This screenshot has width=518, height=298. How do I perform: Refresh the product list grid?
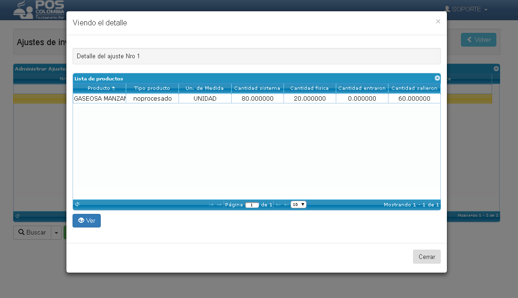[x=77, y=204]
